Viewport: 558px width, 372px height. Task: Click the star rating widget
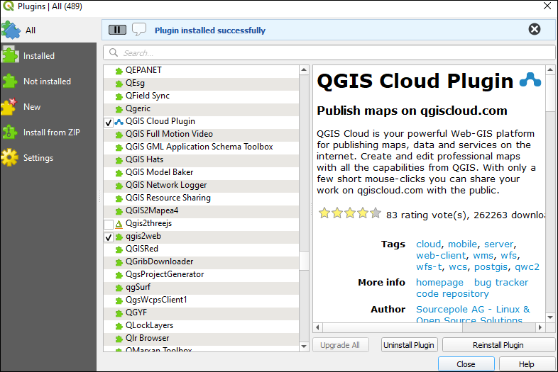349,213
